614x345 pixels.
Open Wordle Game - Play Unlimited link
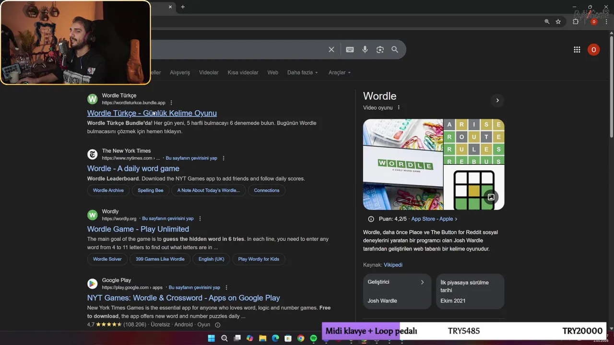click(138, 229)
